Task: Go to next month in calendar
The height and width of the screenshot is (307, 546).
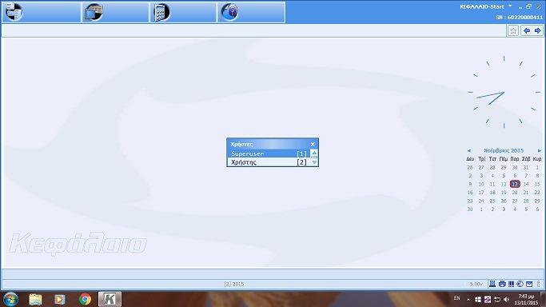Action: pos(540,151)
